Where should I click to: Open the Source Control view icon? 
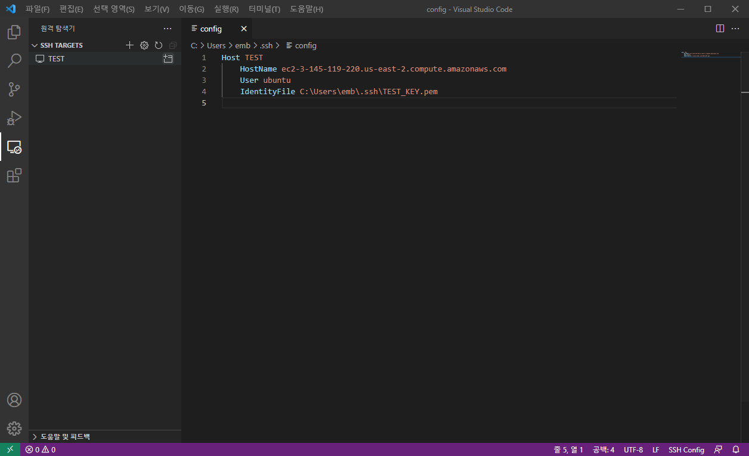[x=14, y=89]
